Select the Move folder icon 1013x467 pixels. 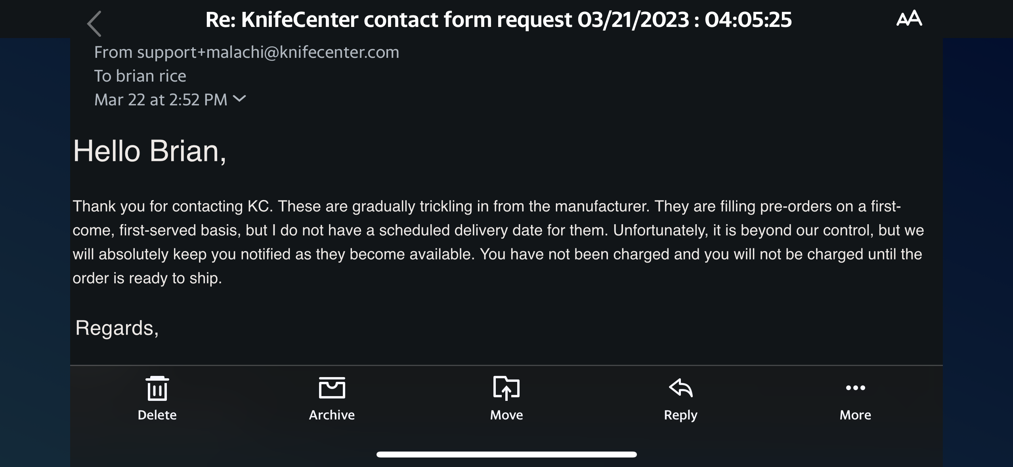pyautogui.click(x=506, y=388)
